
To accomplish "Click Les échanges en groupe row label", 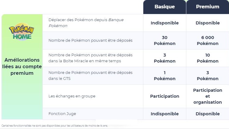I will point(72,96).
